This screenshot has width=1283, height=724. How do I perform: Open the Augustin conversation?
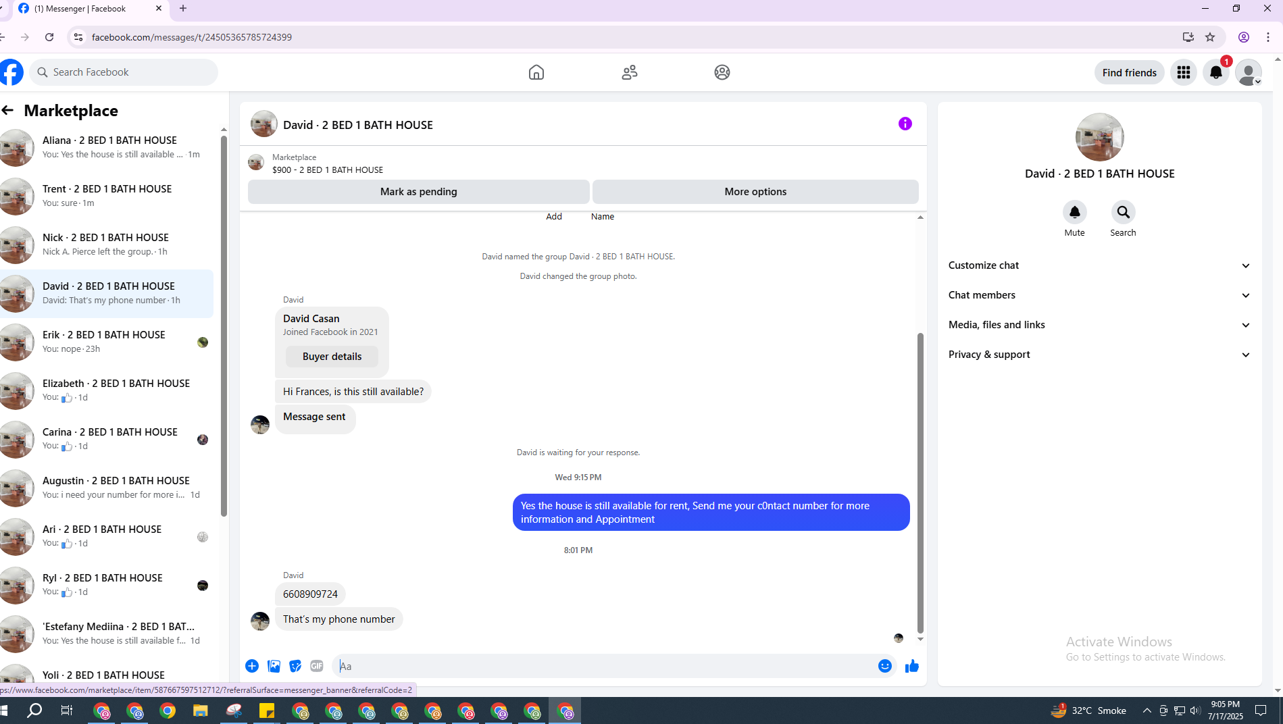(108, 488)
